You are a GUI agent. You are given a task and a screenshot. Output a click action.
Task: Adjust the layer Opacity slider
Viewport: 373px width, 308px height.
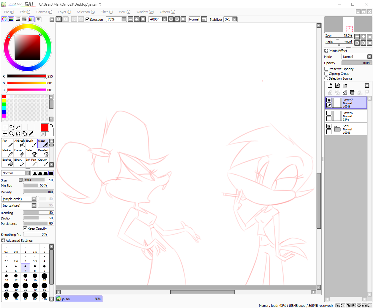pyautogui.click(x=357, y=63)
